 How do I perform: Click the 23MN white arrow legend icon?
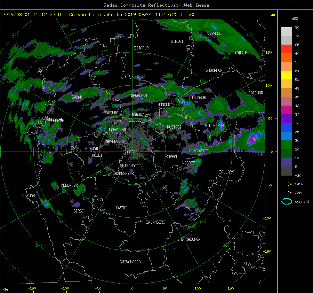click(x=287, y=193)
